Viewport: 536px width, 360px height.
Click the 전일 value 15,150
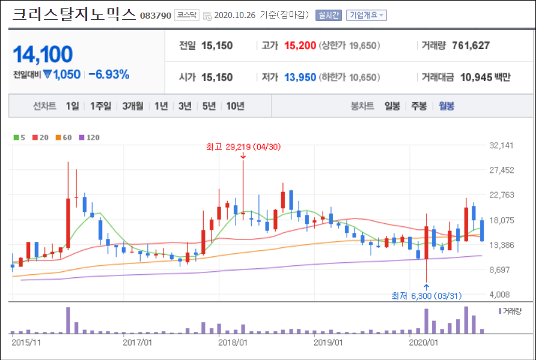tap(217, 46)
